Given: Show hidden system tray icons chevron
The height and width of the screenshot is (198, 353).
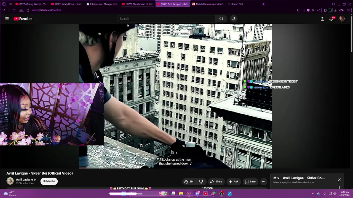Looking at the screenshot, I should point(312,194).
